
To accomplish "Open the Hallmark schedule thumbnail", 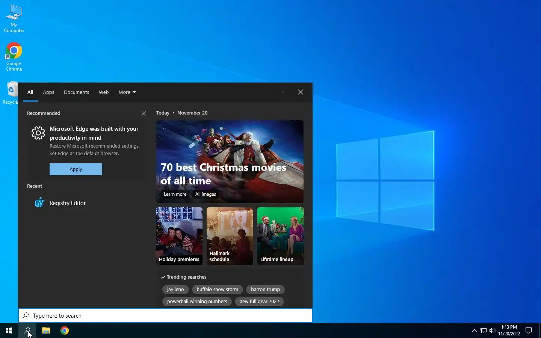I will tap(230, 236).
